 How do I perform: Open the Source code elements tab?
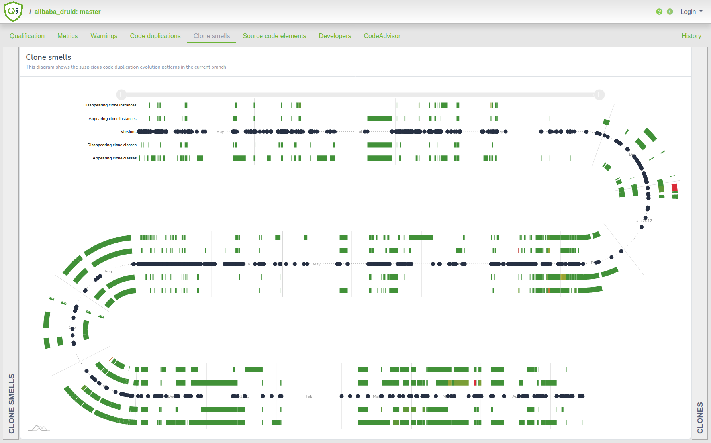(274, 36)
